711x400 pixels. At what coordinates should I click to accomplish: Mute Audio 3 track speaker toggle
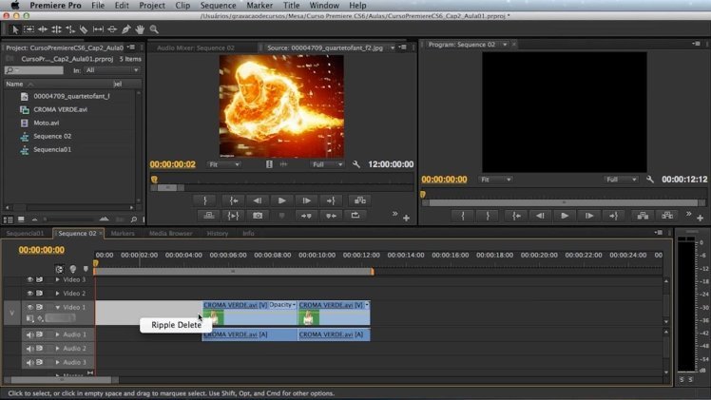pyautogui.click(x=29, y=362)
